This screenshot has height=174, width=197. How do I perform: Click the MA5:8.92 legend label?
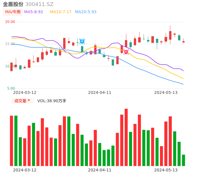[x=34, y=12]
